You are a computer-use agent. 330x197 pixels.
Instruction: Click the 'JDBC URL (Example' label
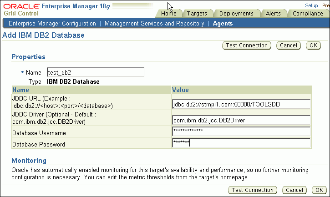(62, 102)
